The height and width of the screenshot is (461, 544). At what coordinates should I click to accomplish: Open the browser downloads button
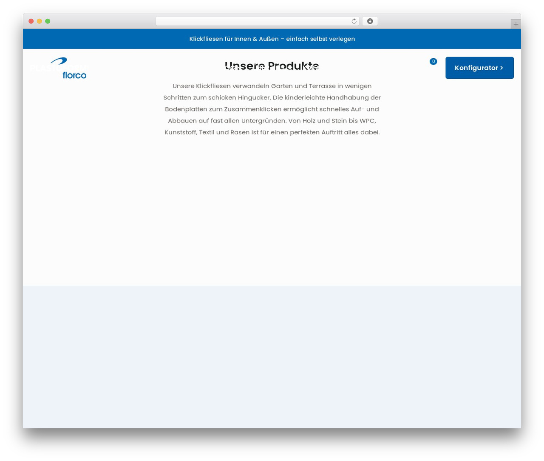point(370,21)
